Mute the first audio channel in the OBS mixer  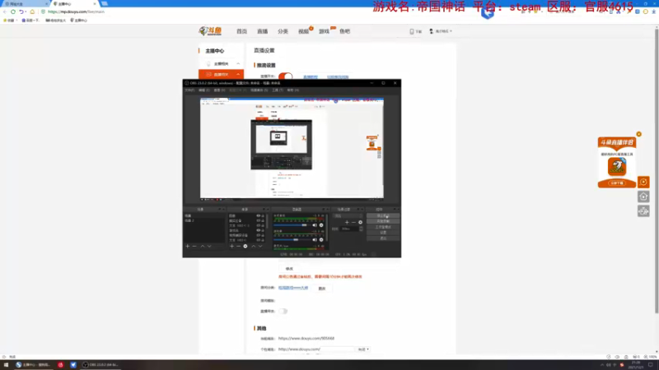point(315,225)
